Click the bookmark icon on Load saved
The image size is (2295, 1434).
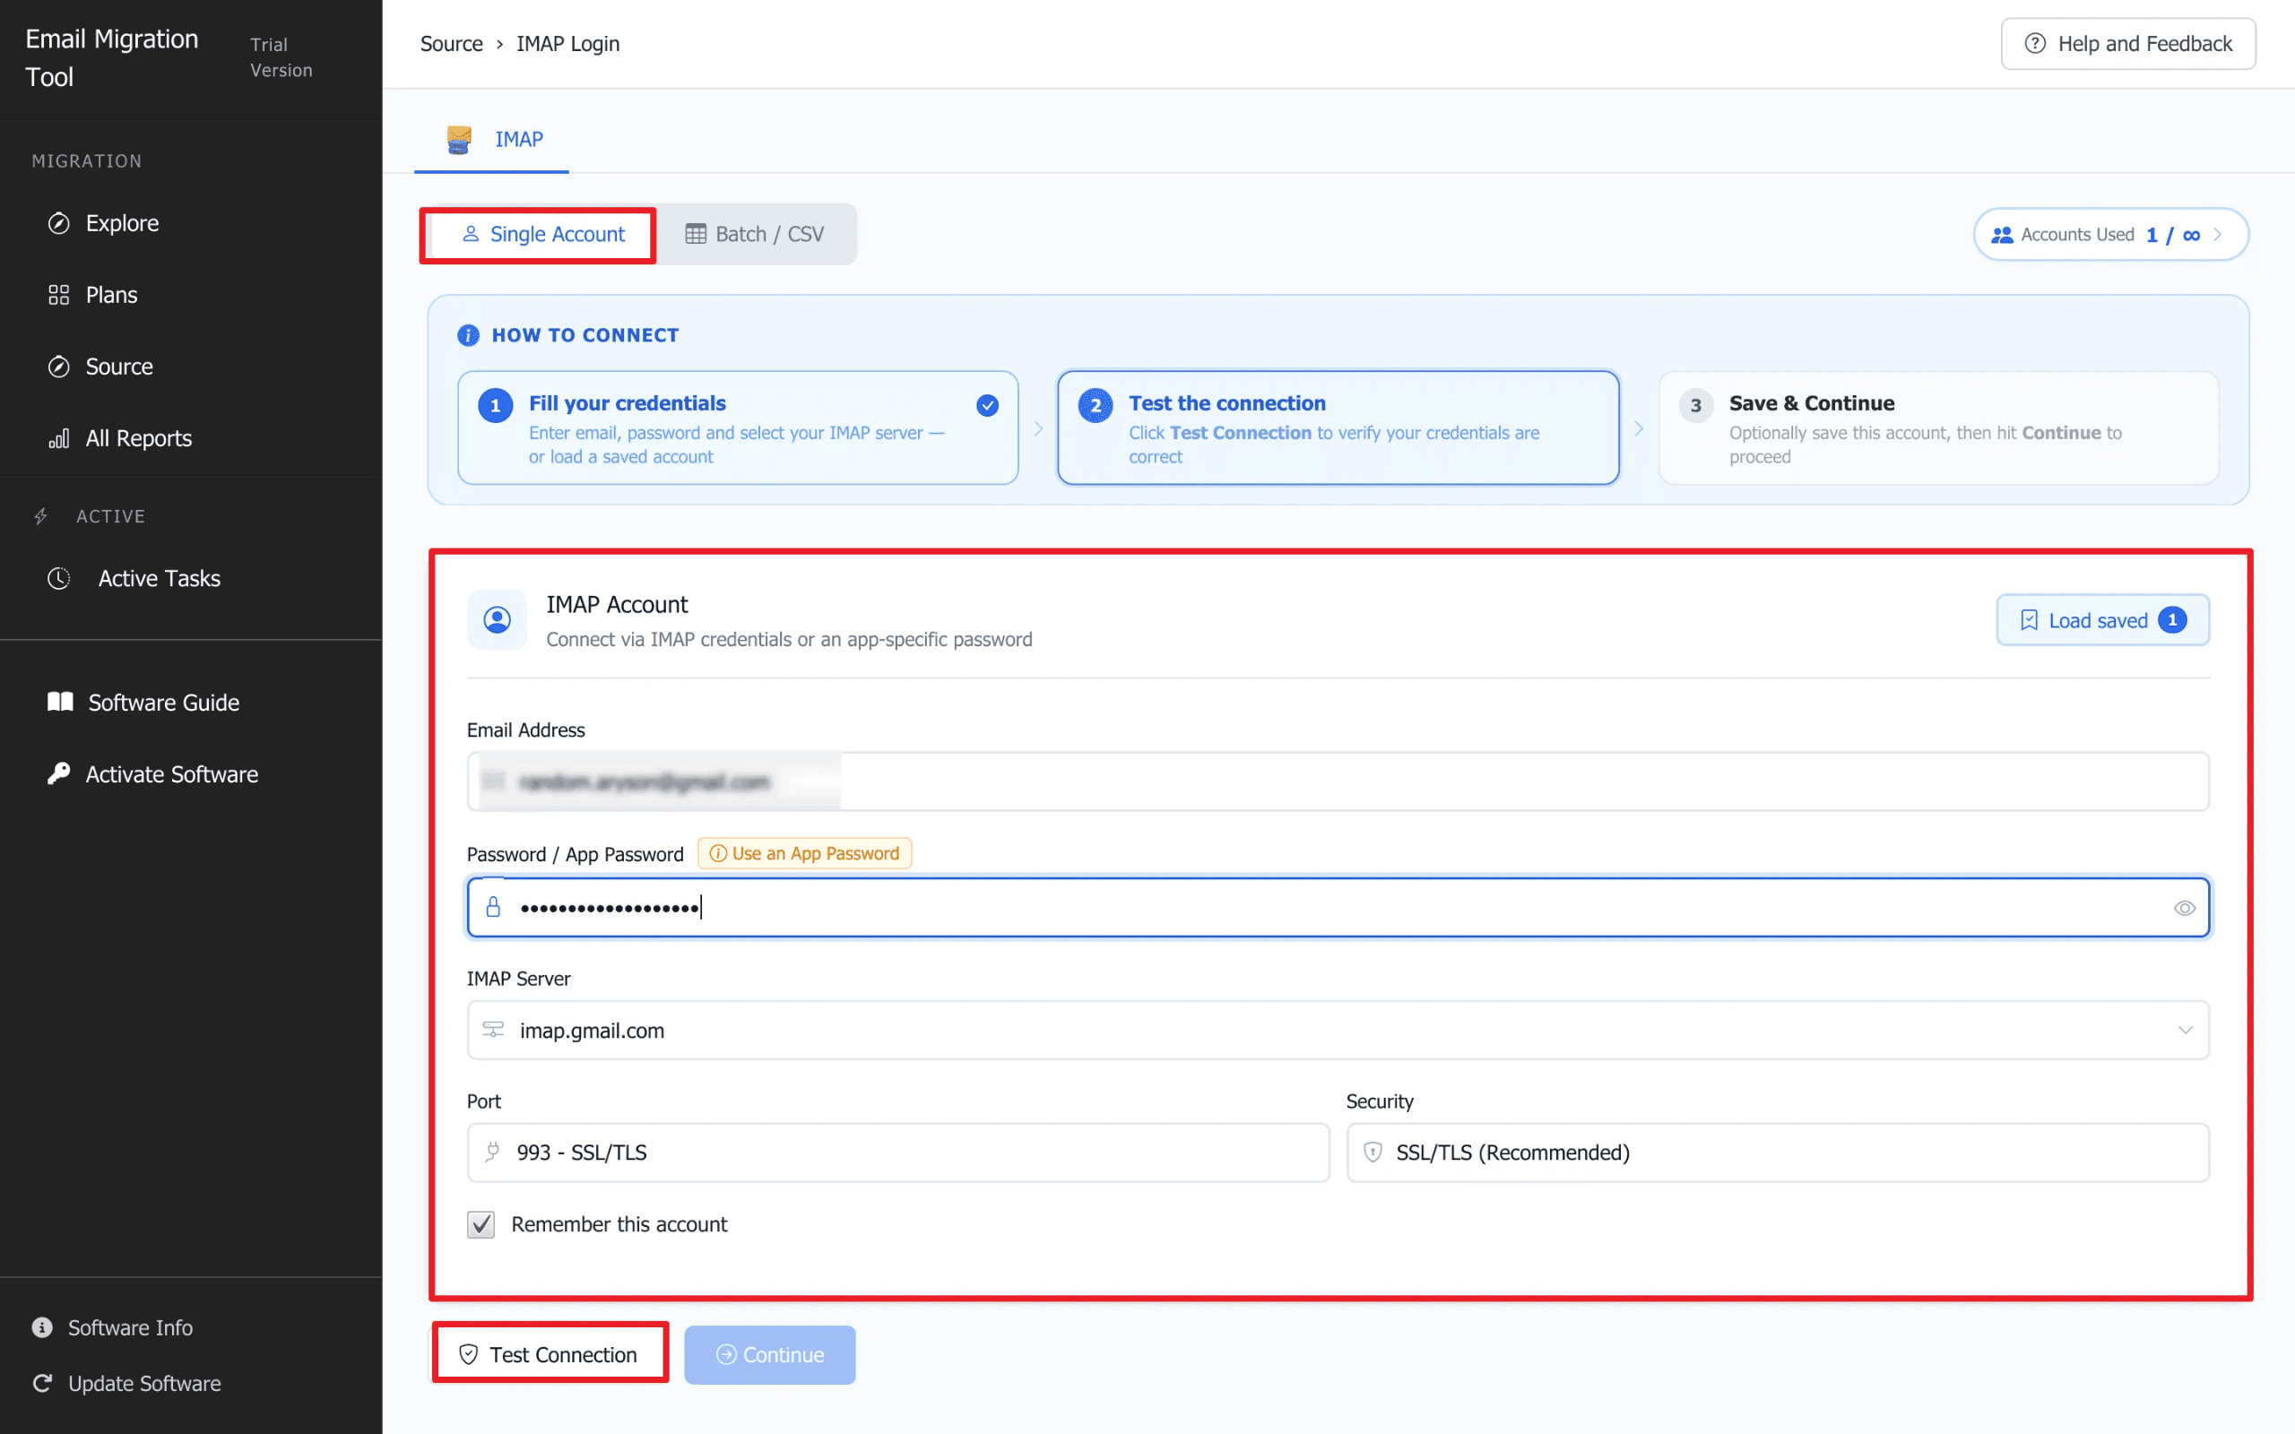pos(2029,620)
